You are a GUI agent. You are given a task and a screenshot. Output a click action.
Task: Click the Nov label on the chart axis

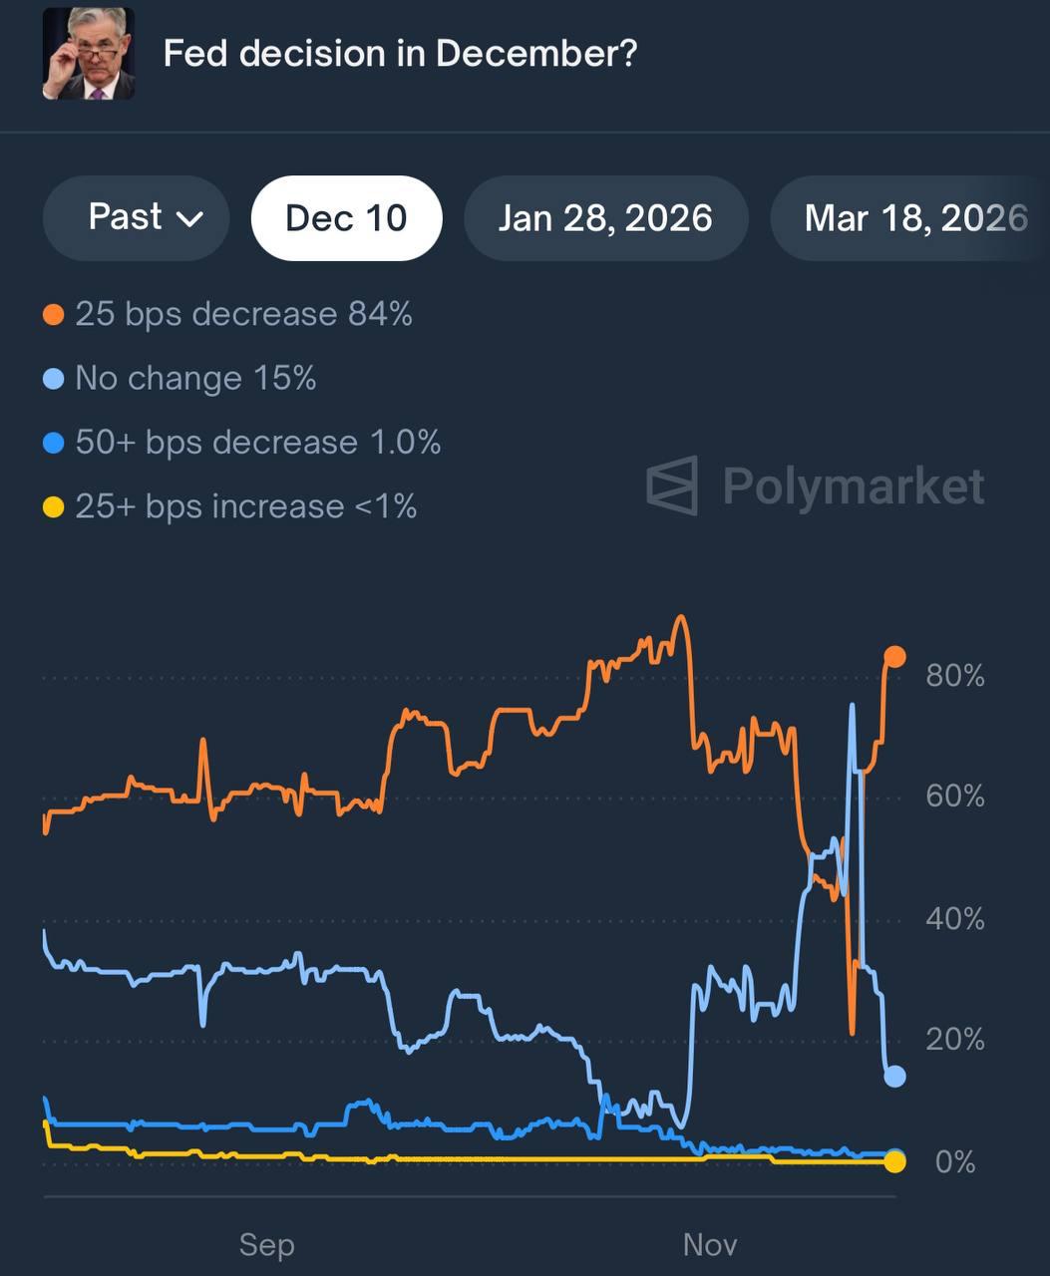[709, 1244]
